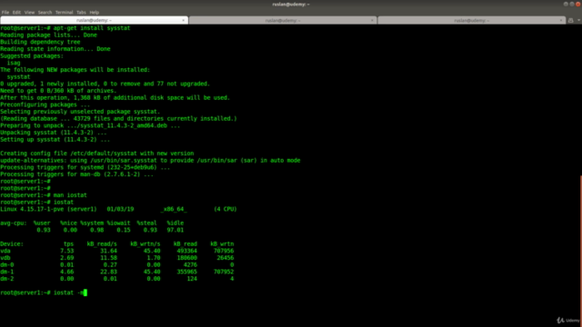This screenshot has width=582, height=327.
Task: Click the vda kB_read value '493364'
Action: [x=187, y=251]
